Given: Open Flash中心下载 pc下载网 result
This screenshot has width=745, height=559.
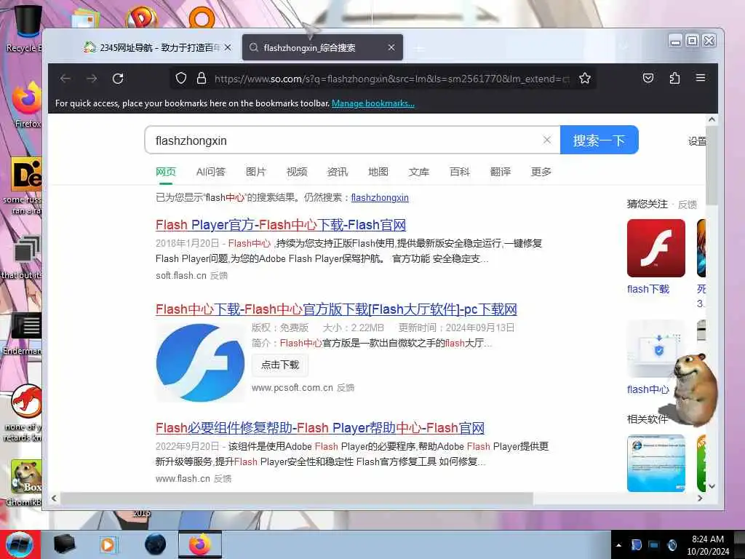Looking at the screenshot, I should pos(336,309).
